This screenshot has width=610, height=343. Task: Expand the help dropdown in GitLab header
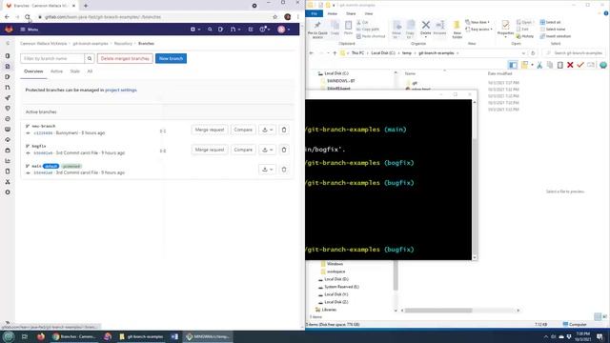click(x=265, y=30)
